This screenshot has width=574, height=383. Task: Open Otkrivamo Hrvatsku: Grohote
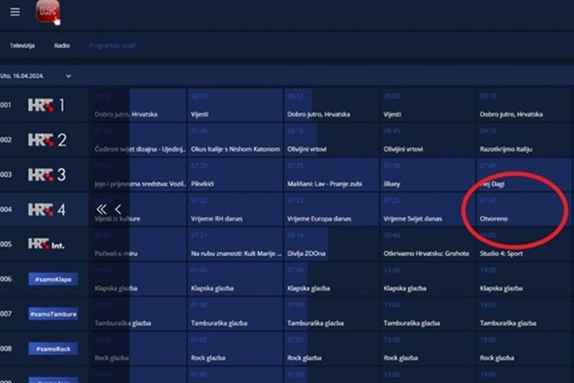coord(428,244)
